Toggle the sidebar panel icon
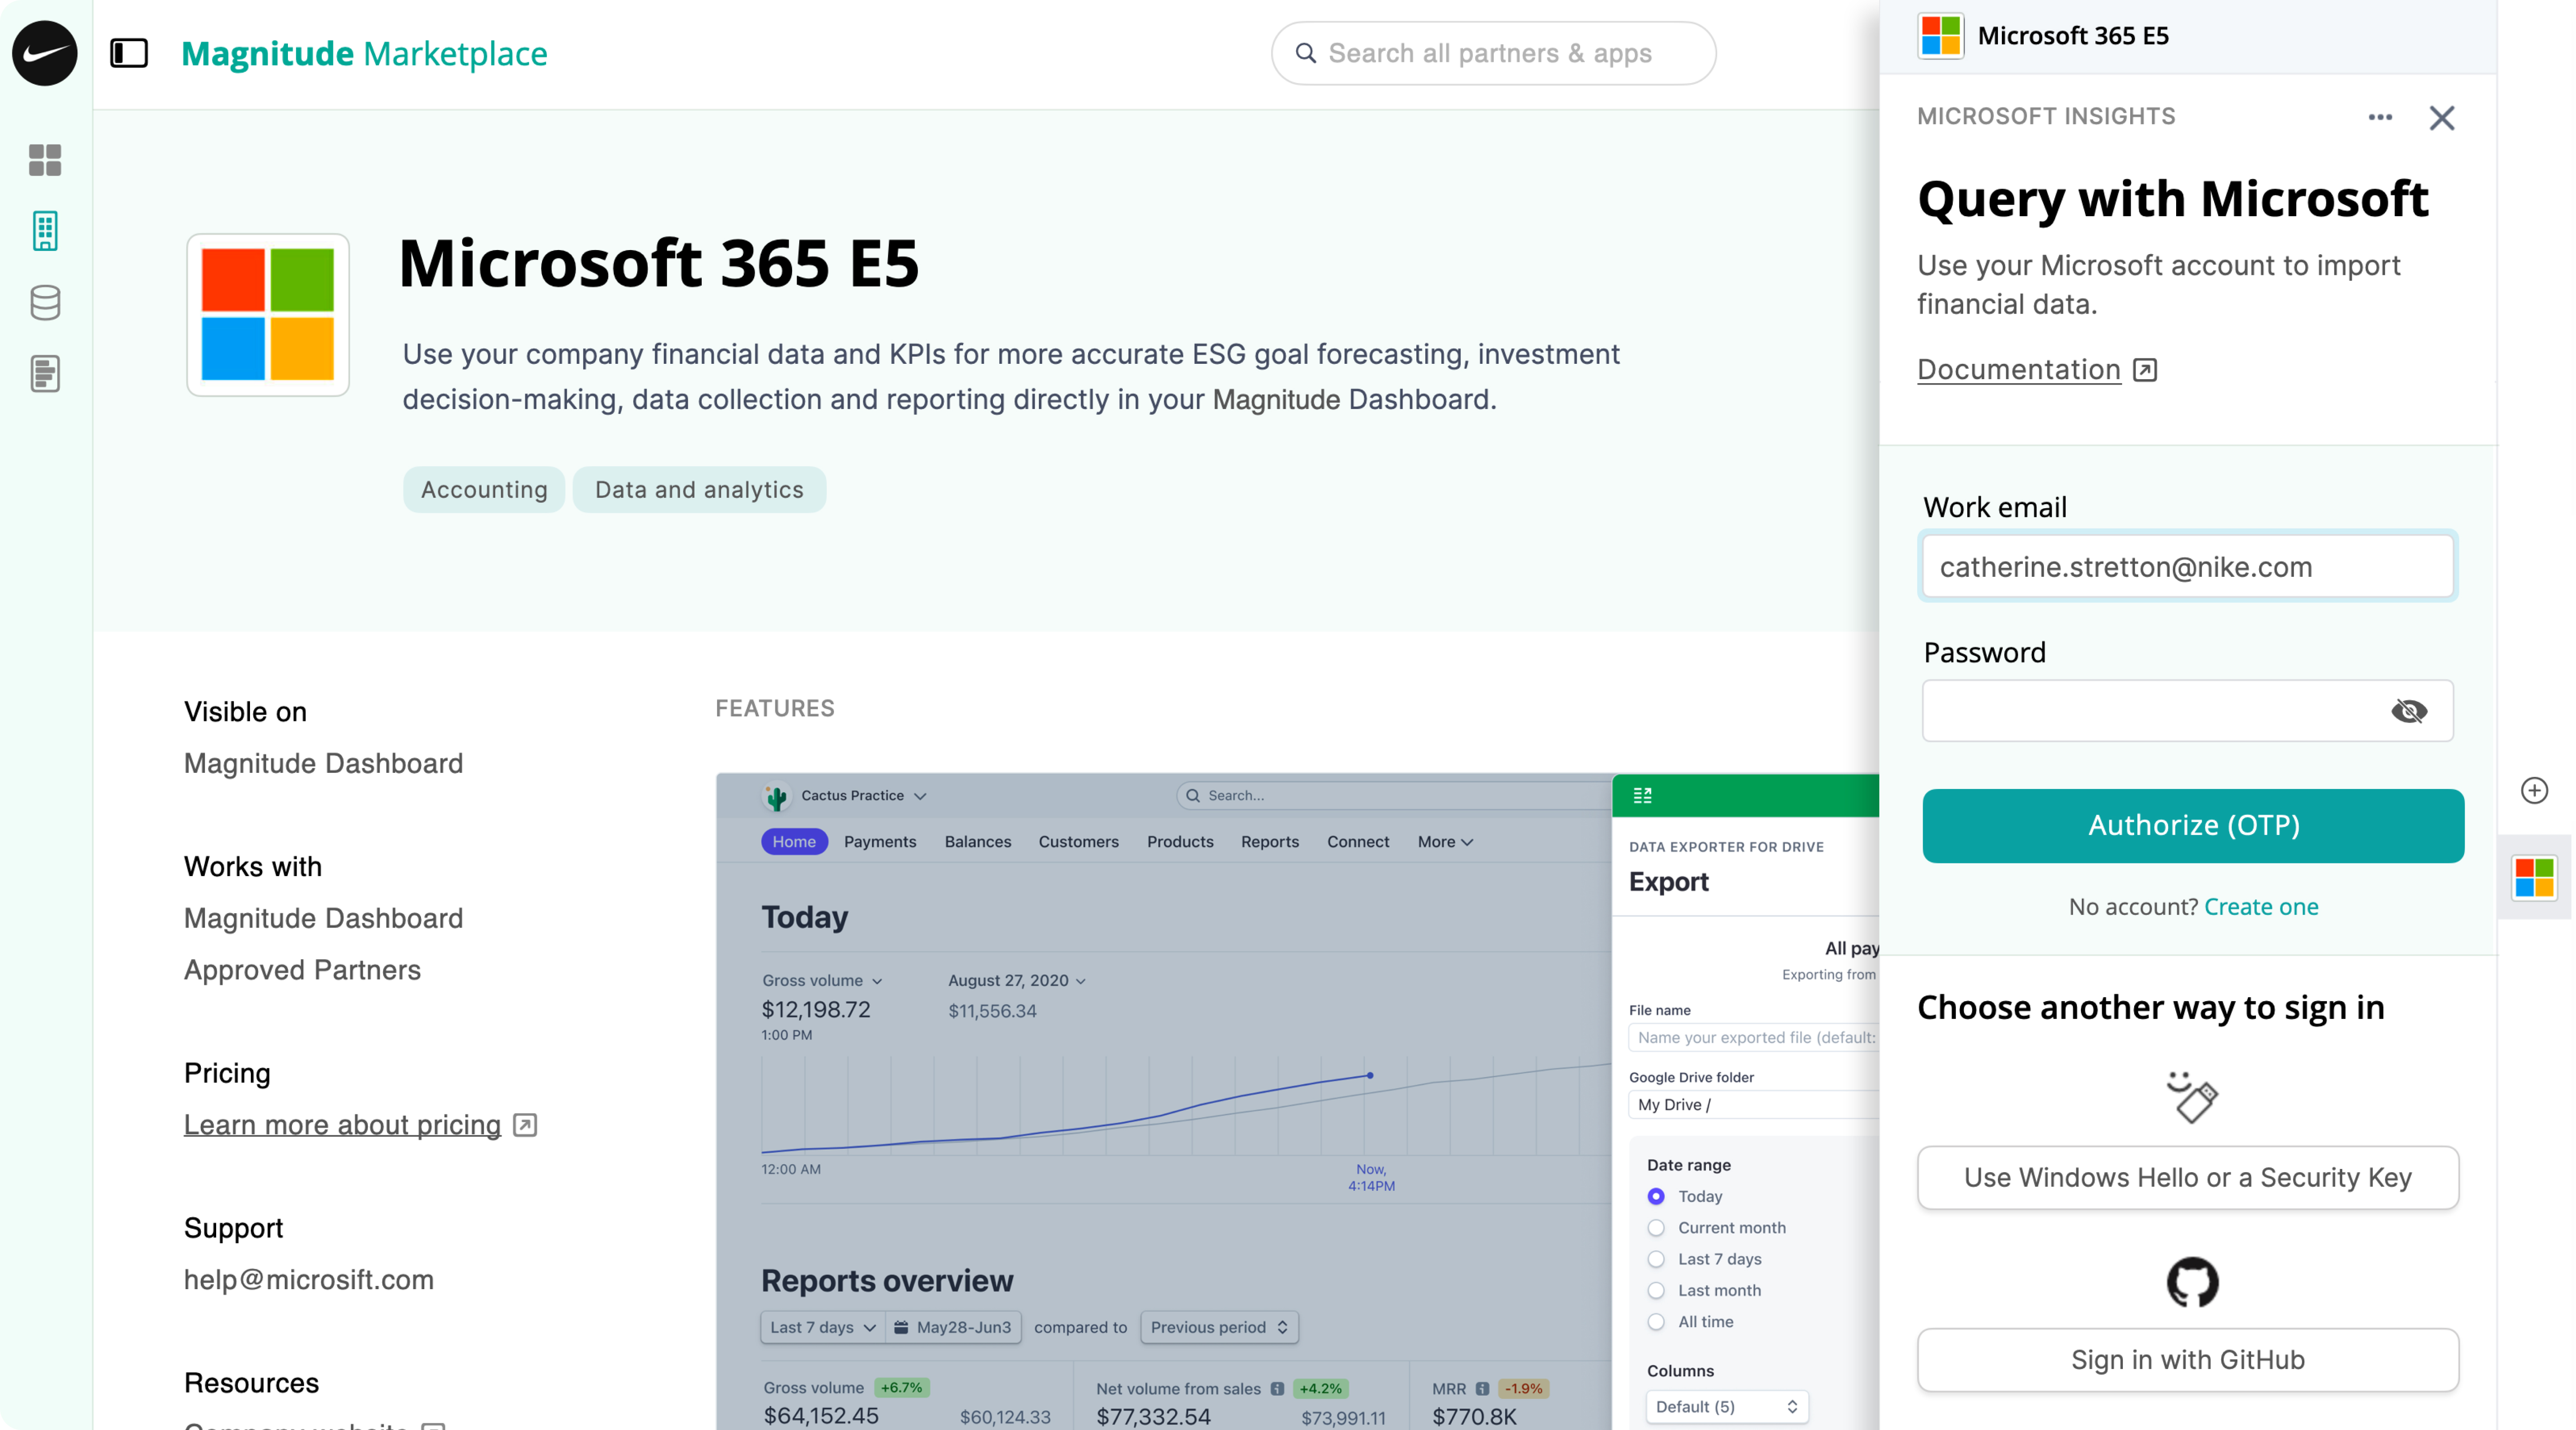Image resolution: width=2576 pixels, height=1430 pixels. pyautogui.click(x=129, y=53)
